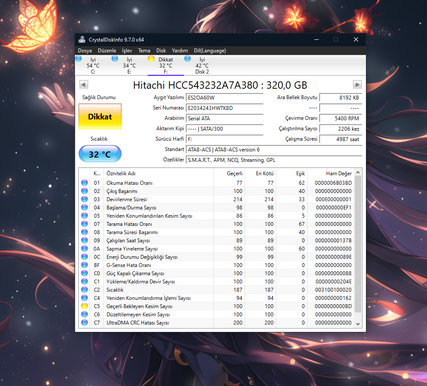
Task: Open the Disk menu
Action: pyautogui.click(x=161, y=51)
